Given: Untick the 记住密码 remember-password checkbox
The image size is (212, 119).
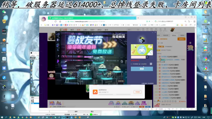Looking at the screenshot, I should click(x=140, y=64).
